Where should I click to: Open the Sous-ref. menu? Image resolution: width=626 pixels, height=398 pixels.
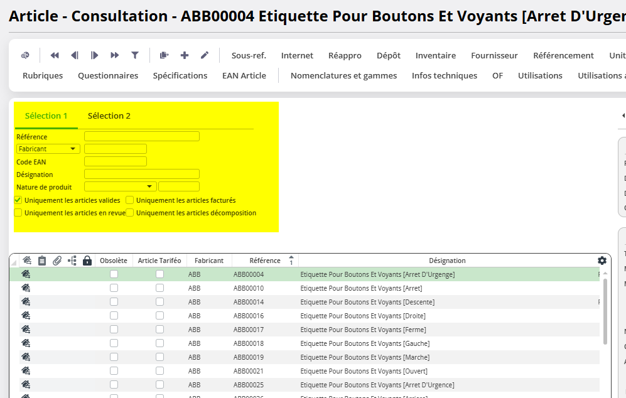[x=249, y=55]
